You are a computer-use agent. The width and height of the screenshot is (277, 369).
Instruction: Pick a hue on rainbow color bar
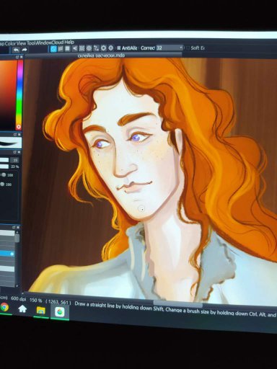point(19,94)
